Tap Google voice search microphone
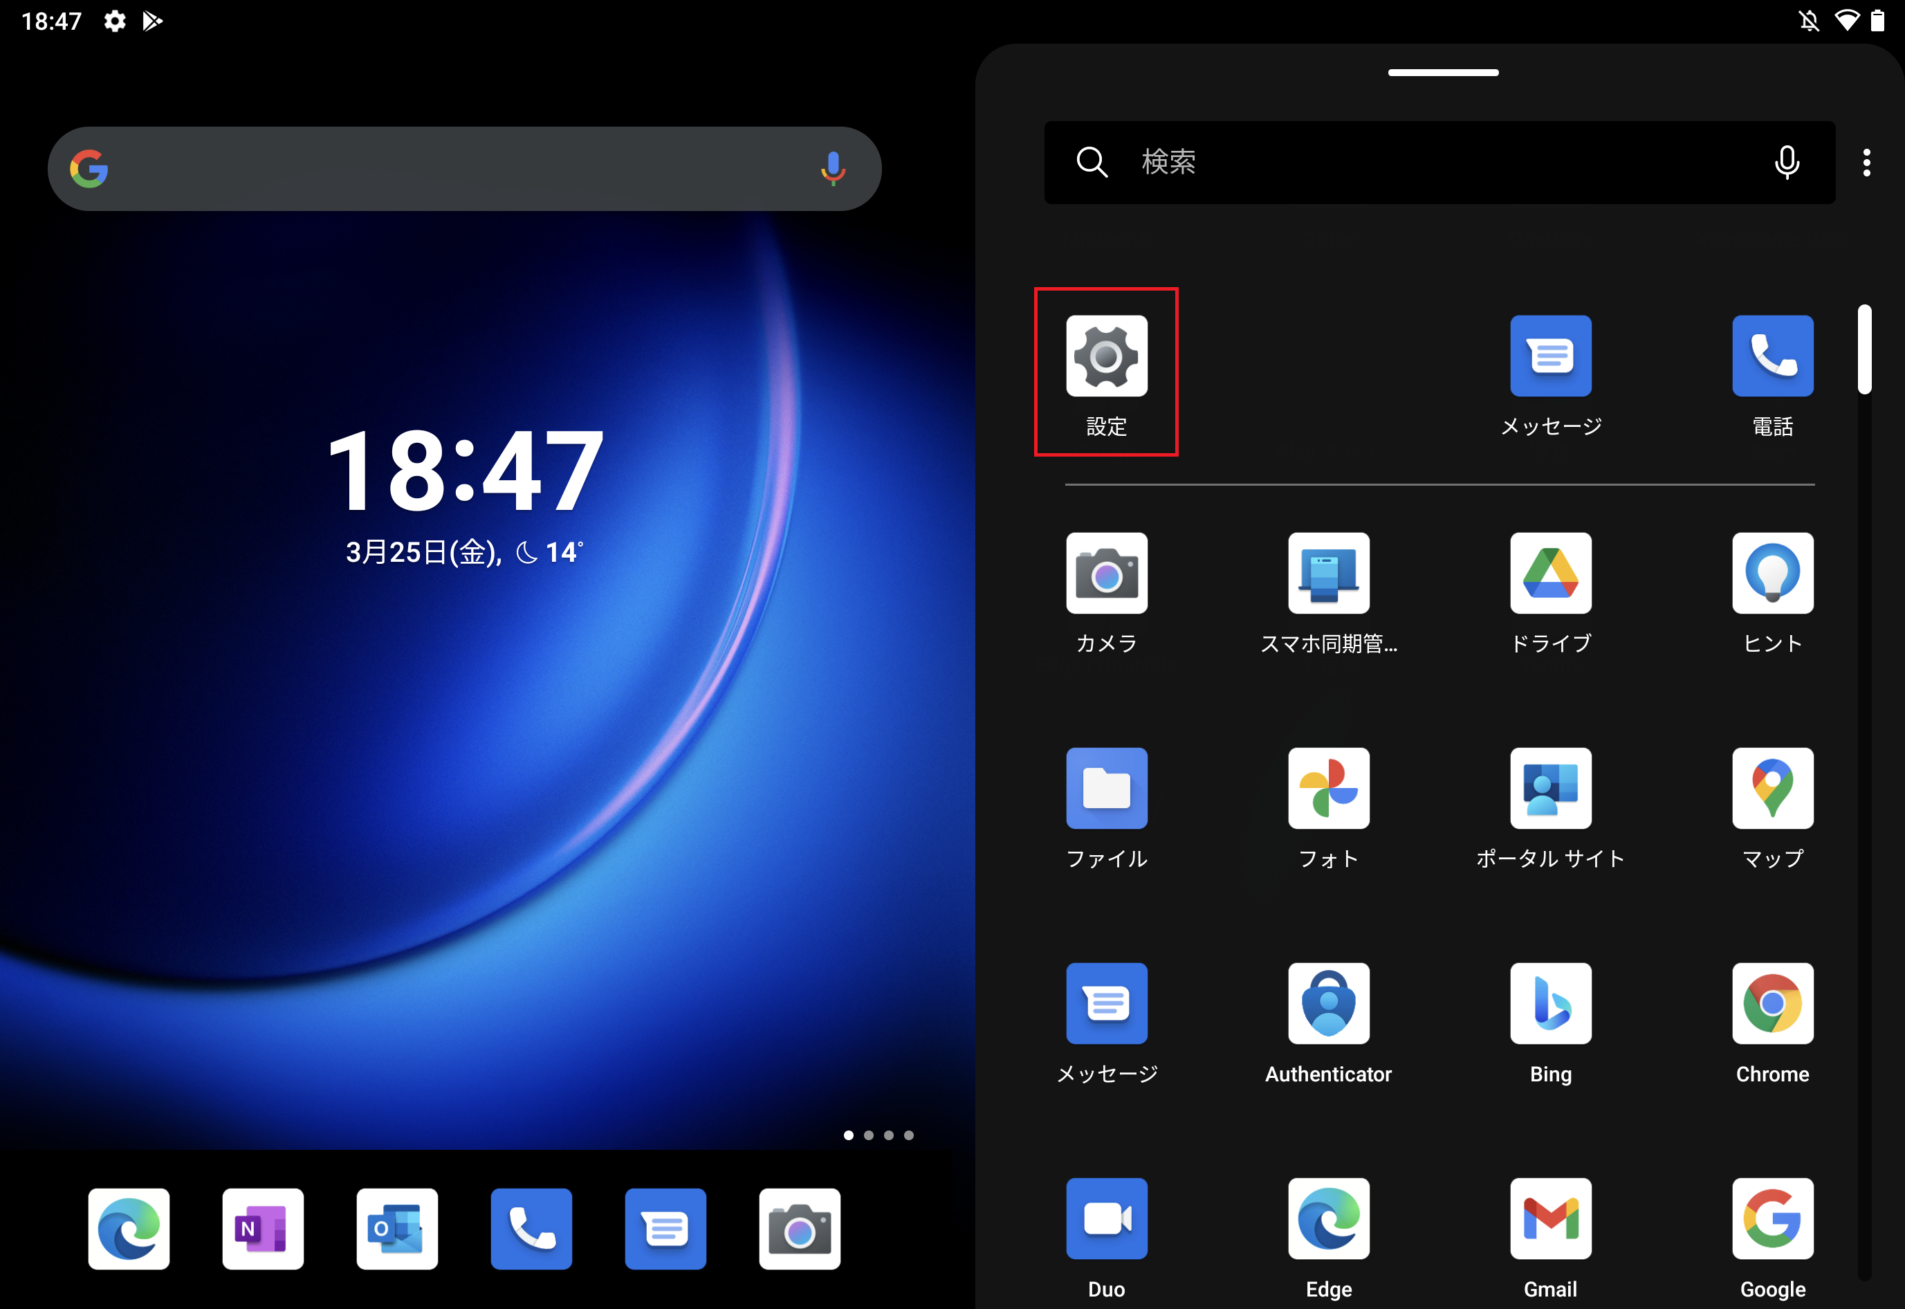 coord(832,168)
